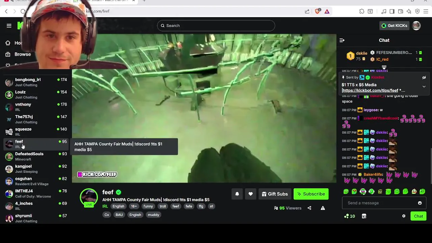Click the Get KICKs button
Screen dimensions: 432x243
click(x=395, y=26)
